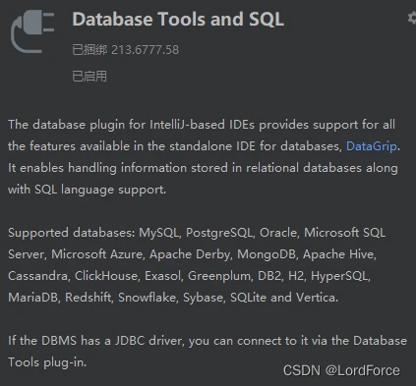Open the plugin settings gear icon
The height and width of the screenshot is (386, 416).
pos(412,18)
